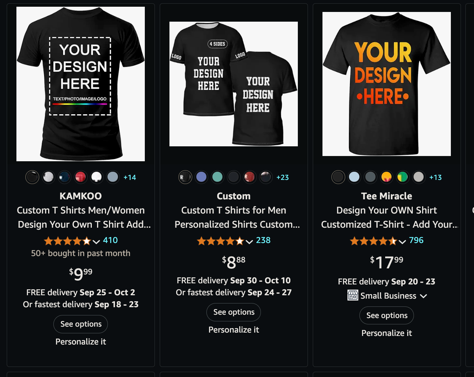Open the KAMKOO shirt product image
Viewport: 474px width, 377px height.
81,84
